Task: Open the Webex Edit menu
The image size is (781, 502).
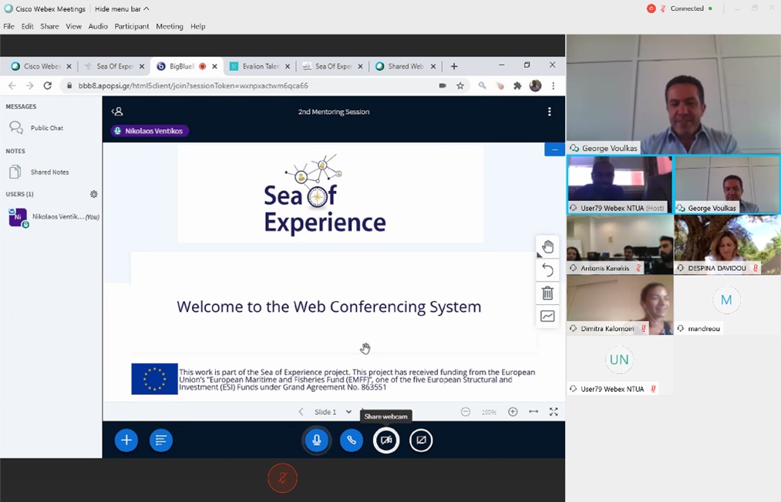Action: click(x=28, y=26)
